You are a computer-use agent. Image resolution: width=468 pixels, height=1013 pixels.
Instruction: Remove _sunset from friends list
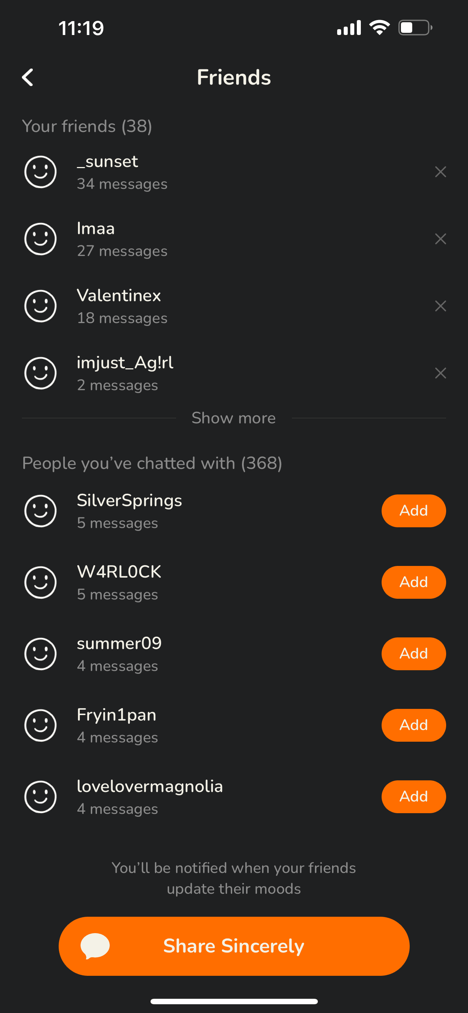pyautogui.click(x=440, y=172)
